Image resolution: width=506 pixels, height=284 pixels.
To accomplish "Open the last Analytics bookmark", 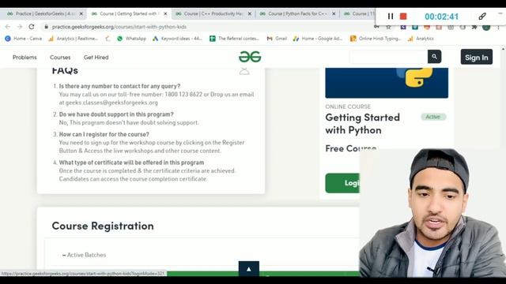I will (x=421, y=39).
